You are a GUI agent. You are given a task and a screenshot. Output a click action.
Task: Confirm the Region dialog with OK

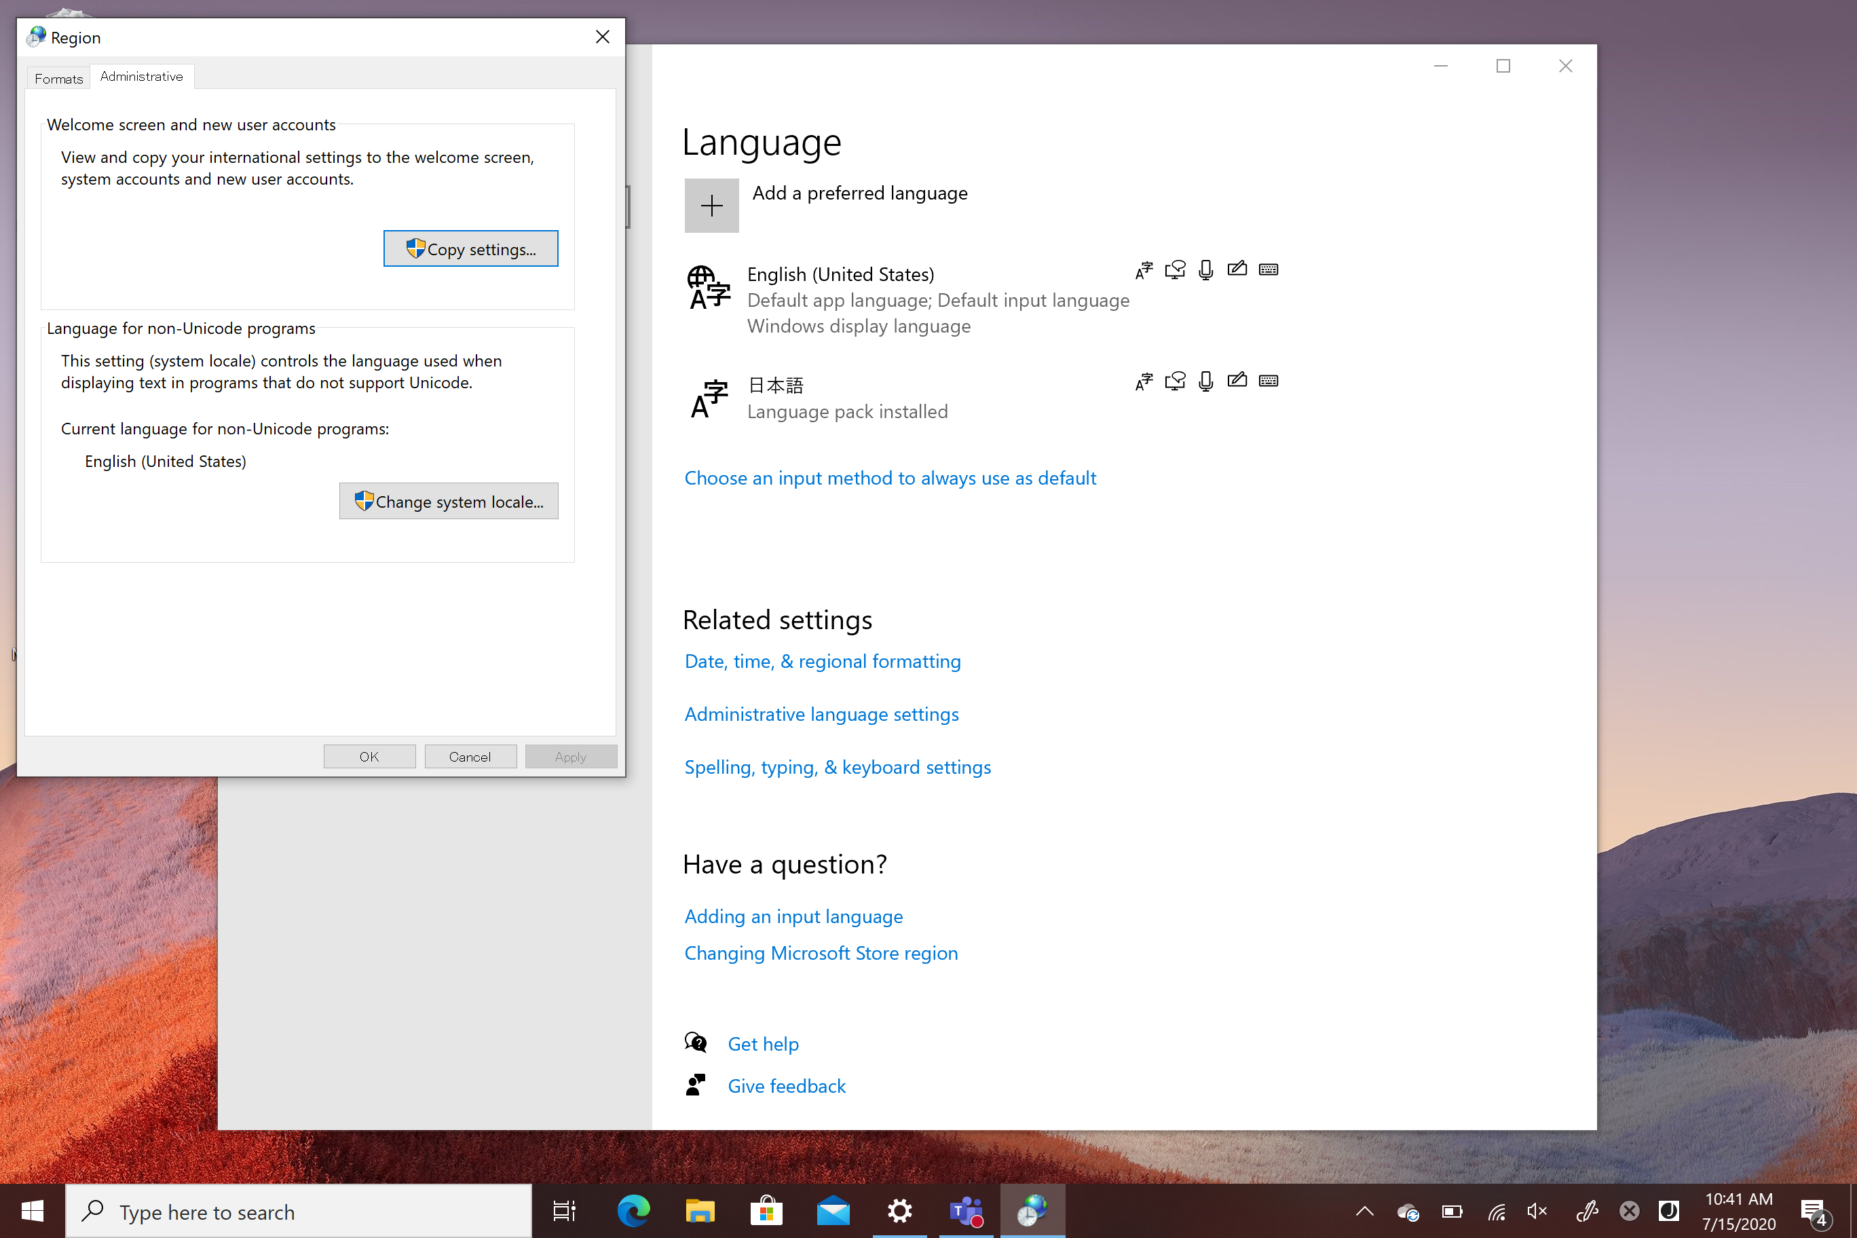point(369,756)
